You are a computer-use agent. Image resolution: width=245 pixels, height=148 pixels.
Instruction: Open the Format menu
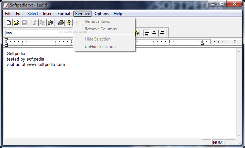[64, 14]
